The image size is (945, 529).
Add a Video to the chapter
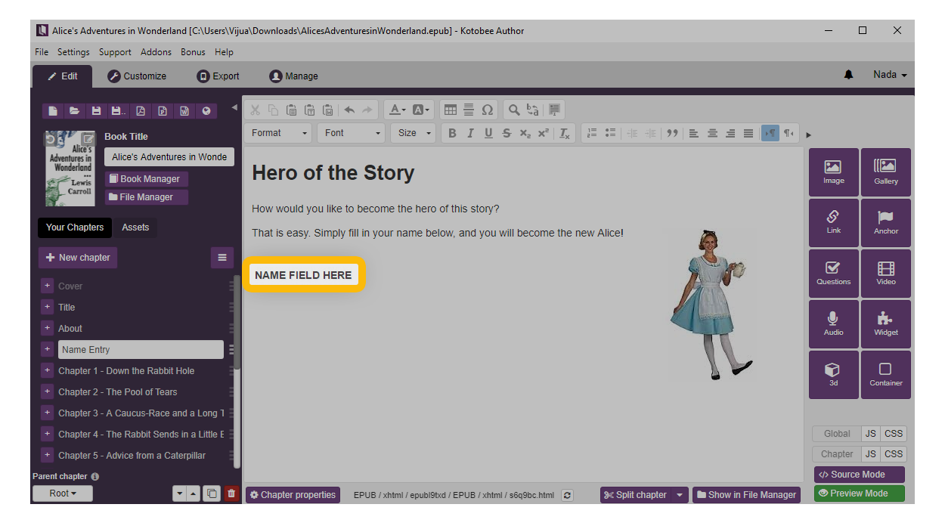pyautogui.click(x=885, y=273)
